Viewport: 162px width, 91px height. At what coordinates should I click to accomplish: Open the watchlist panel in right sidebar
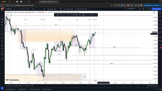tap(160, 13)
